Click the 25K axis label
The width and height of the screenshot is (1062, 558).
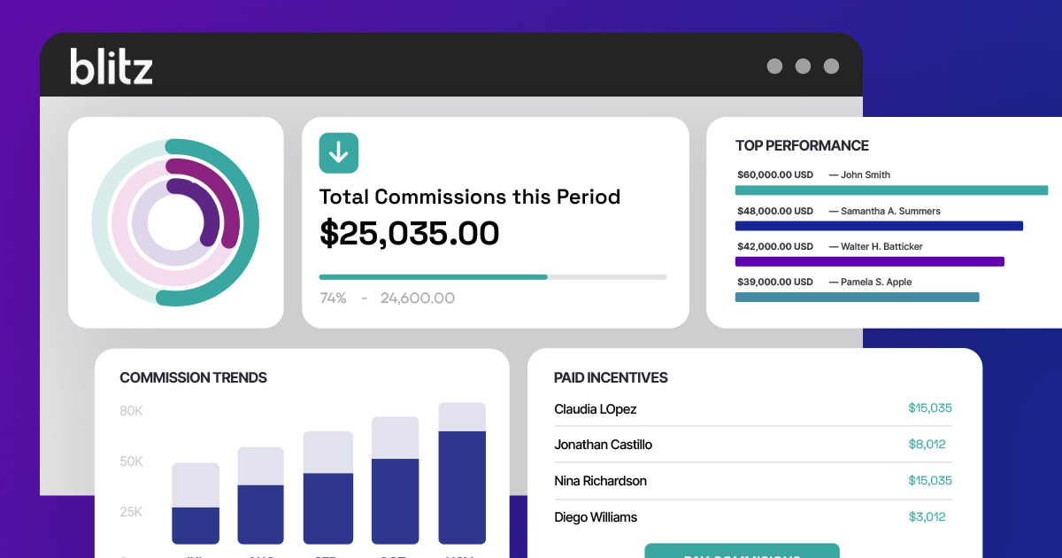[131, 512]
